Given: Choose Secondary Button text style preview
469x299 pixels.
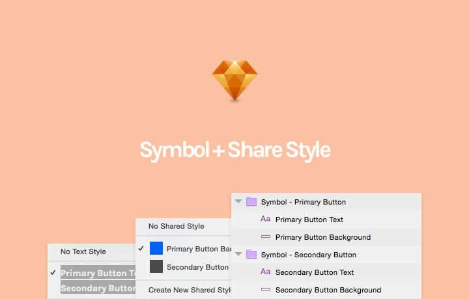Looking at the screenshot, I should tap(98, 288).
